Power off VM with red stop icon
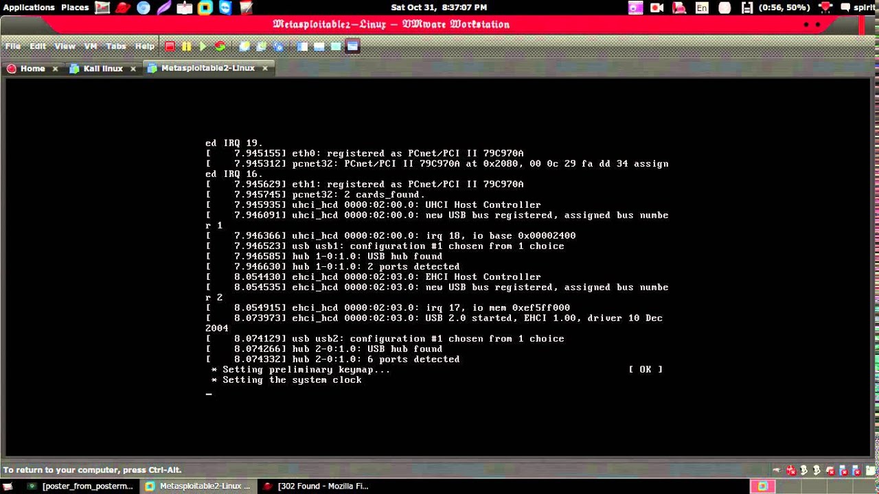 (x=170, y=47)
